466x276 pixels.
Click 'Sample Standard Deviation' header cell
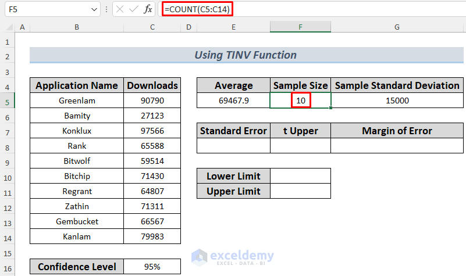pyautogui.click(x=397, y=85)
